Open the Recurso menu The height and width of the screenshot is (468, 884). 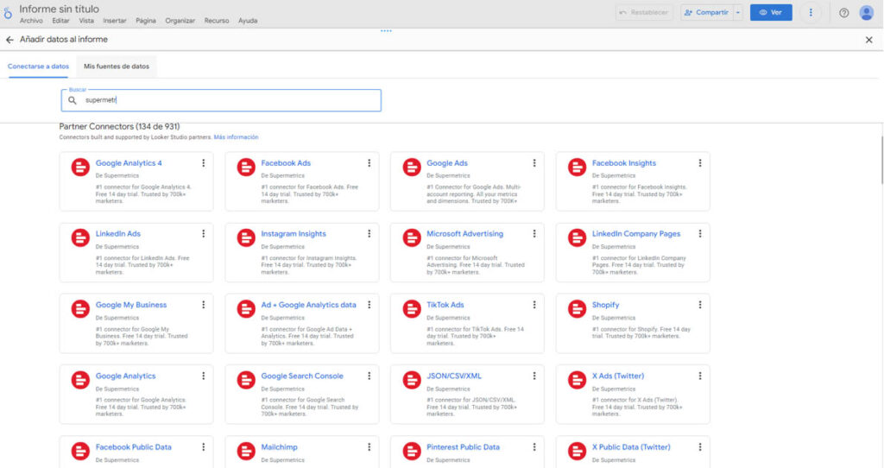(217, 21)
